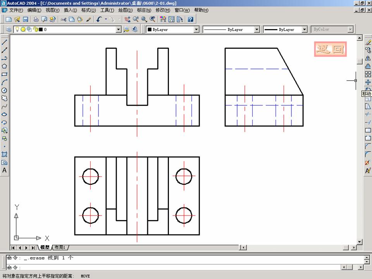Image resolution: width=372 pixels, height=279 pixels.
Task: Expand the lineweight ByLayer dropdown
Action: (305, 29)
